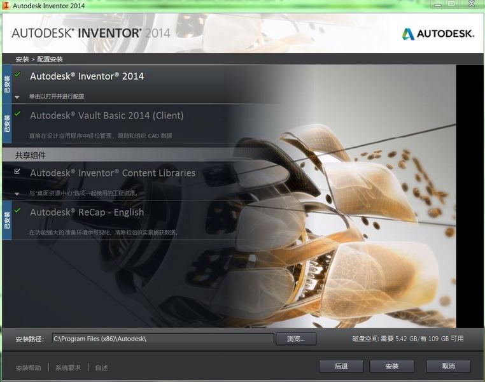The height and width of the screenshot is (382, 485).
Task: Click the blue 已安装 tag beside Inventor 2014
Action: pos(7,83)
